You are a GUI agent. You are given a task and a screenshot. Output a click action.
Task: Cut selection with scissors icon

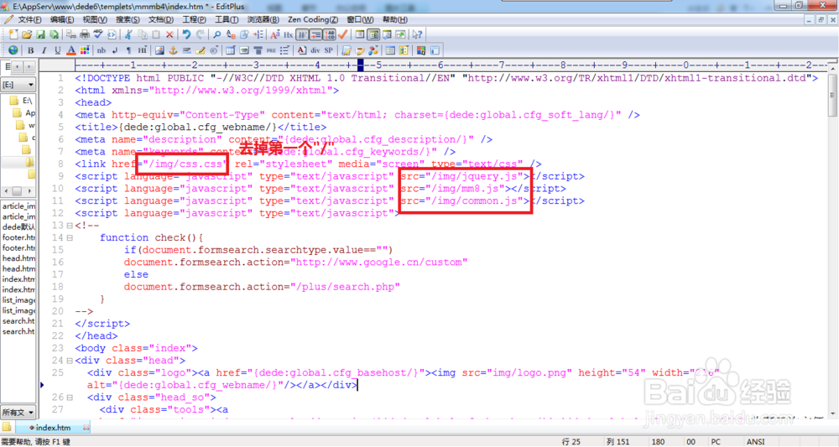tap(128, 34)
